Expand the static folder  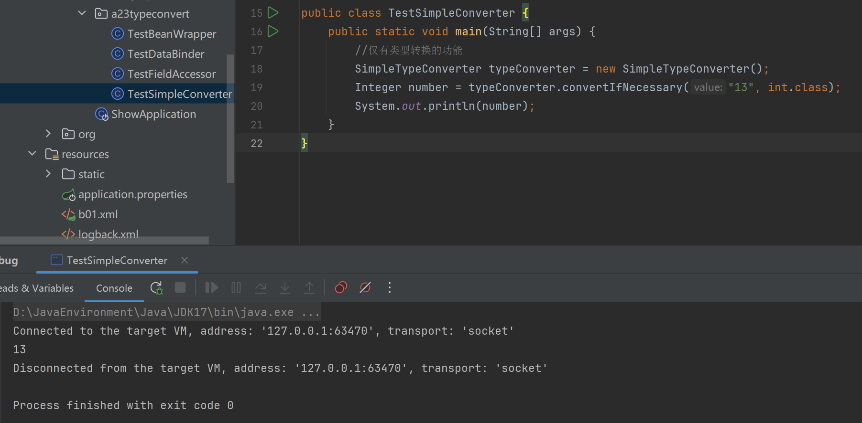click(x=48, y=174)
